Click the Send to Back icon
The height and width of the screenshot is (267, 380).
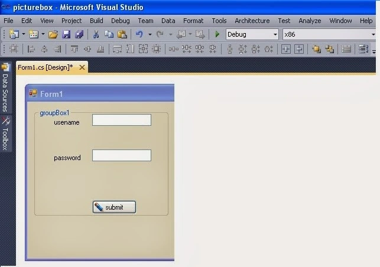click(329, 49)
